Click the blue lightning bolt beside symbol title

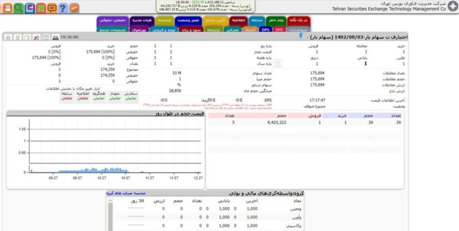pyautogui.click(x=301, y=36)
